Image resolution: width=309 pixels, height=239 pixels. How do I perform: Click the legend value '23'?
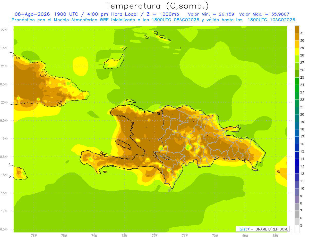coord(302,92)
